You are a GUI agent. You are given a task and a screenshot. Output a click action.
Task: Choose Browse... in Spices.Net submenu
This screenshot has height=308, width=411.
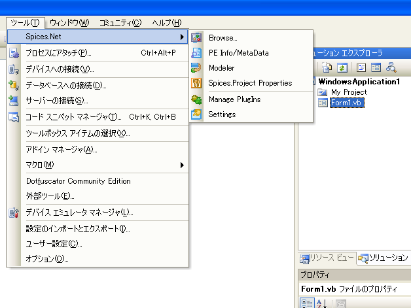(x=251, y=38)
